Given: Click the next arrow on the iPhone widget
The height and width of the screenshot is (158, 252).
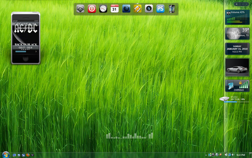Looking at the screenshot, I should point(36,52).
